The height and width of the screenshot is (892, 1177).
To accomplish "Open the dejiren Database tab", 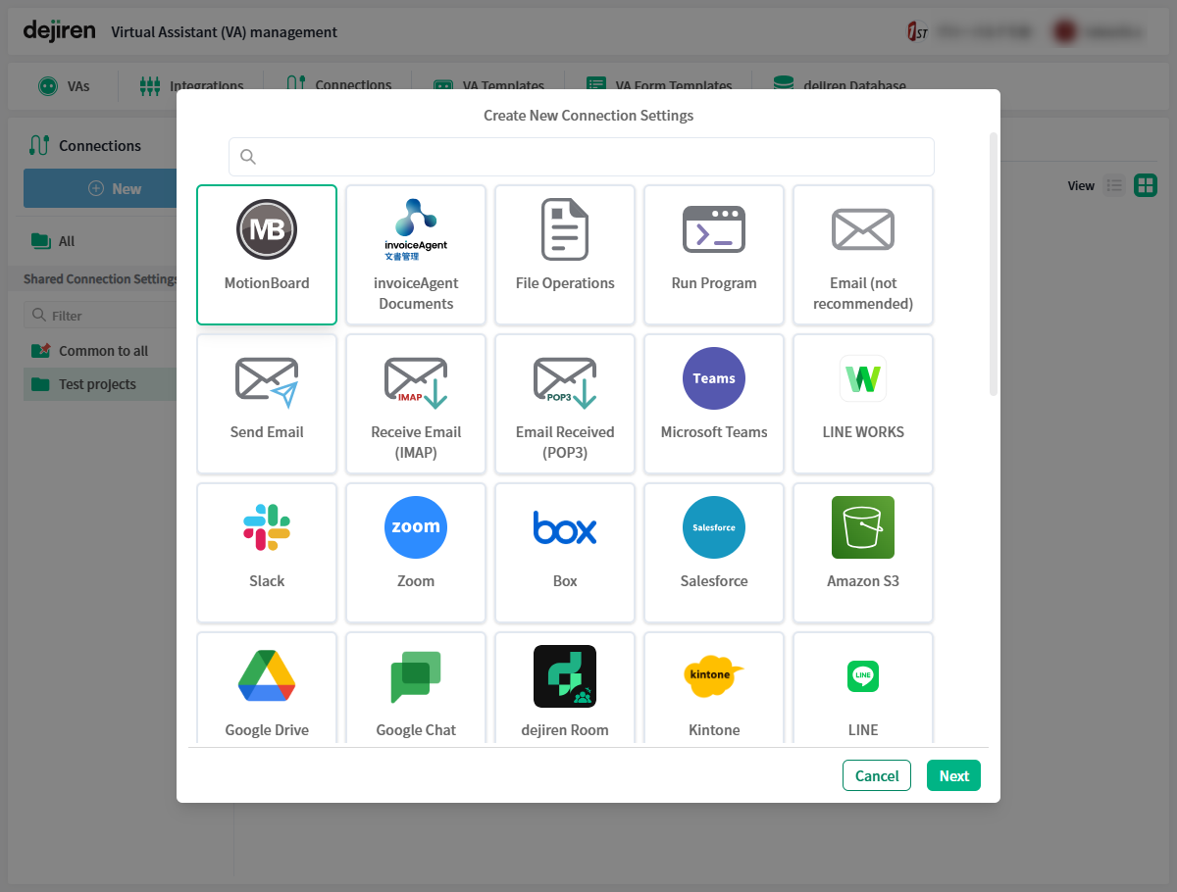I will (x=840, y=86).
